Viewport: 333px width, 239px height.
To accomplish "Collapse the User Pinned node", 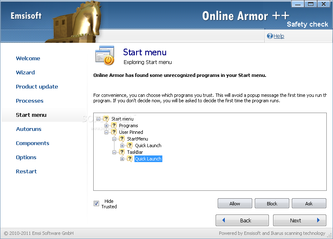I will point(106,132).
